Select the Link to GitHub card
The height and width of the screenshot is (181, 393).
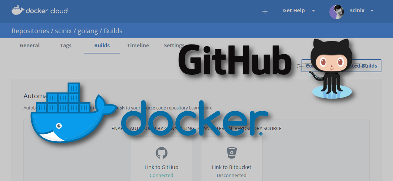(x=161, y=159)
